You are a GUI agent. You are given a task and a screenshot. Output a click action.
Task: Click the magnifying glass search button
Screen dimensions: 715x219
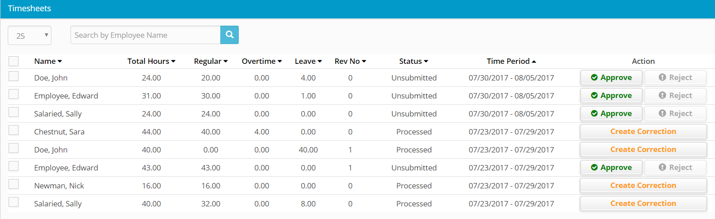coord(229,35)
